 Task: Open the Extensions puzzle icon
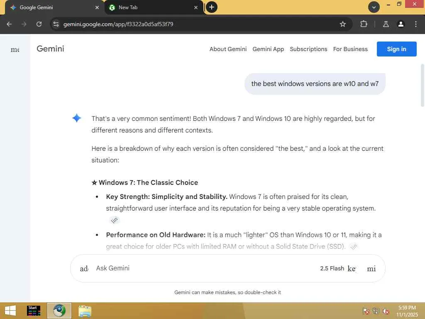pos(364,24)
